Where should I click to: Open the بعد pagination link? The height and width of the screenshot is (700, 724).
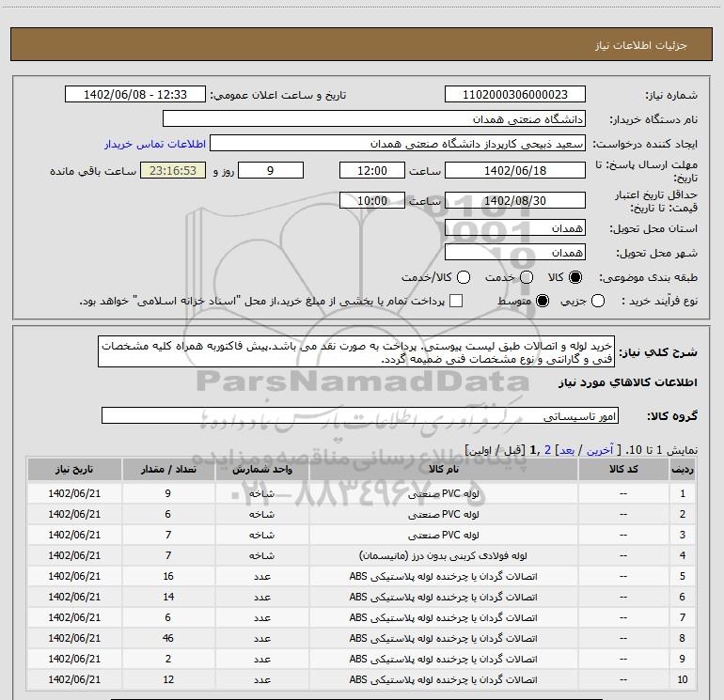[568, 450]
